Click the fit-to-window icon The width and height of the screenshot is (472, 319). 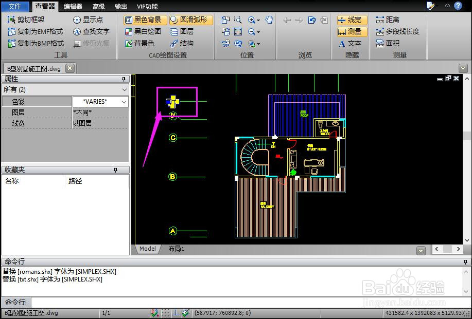tap(238, 31)
